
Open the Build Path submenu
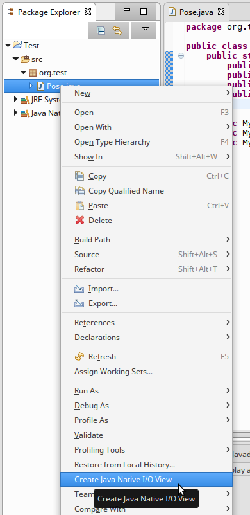(x=146, y=240)
